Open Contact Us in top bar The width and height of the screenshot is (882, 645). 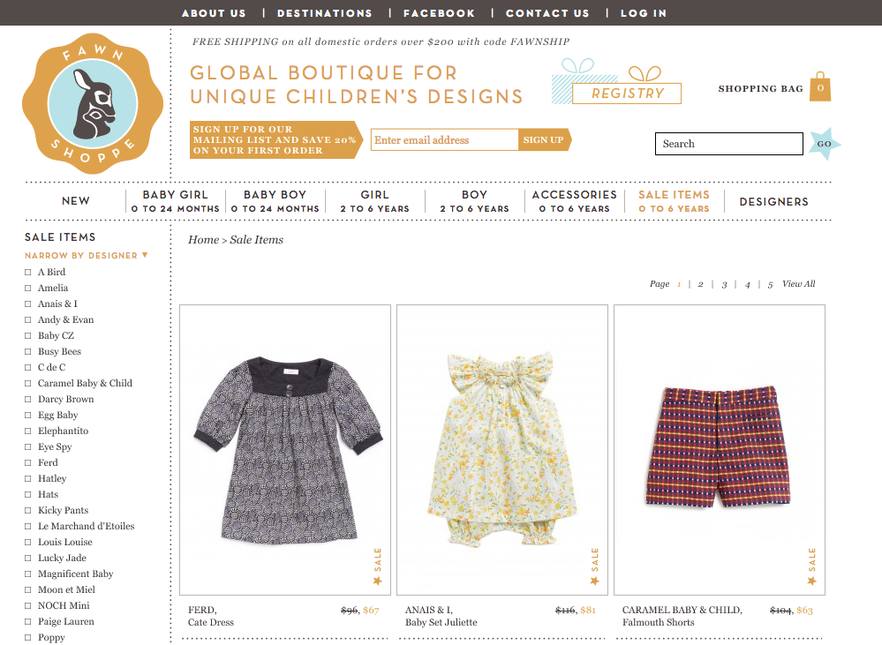click(547, 13)
